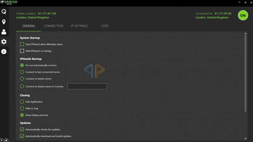
Task: Open the Twitter icon at bottom left
Action: pos(6,140)
